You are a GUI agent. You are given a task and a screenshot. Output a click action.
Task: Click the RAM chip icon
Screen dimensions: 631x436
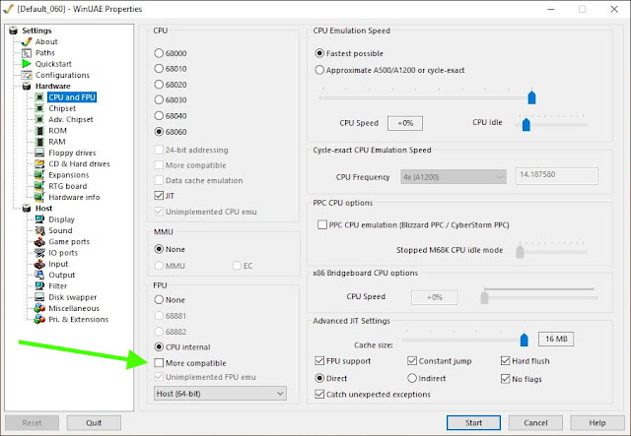(39, 142)
